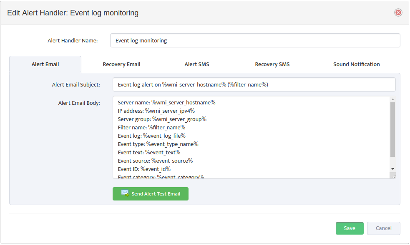The image size is (410, 245).
Task: Switch to the Recovery SMS tab
Action: [x=272, y=64]
